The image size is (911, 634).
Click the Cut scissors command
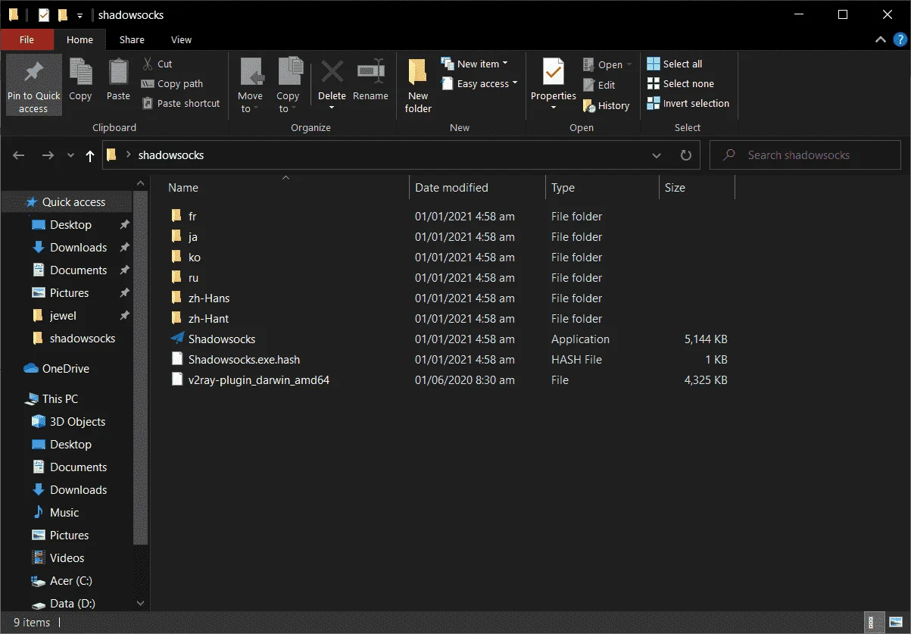[157, 64]
